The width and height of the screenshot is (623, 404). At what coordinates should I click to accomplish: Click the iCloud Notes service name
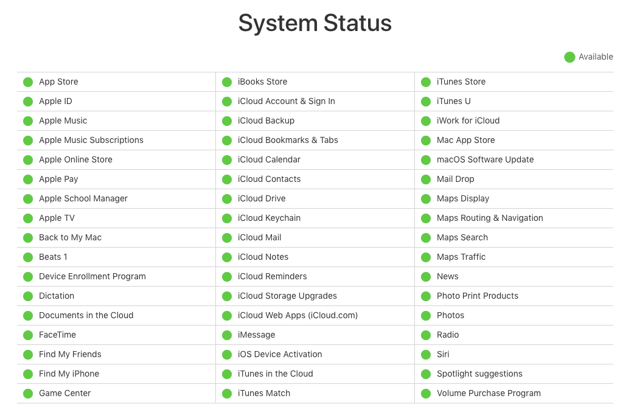pyautogui.click(x=263, y=257)
